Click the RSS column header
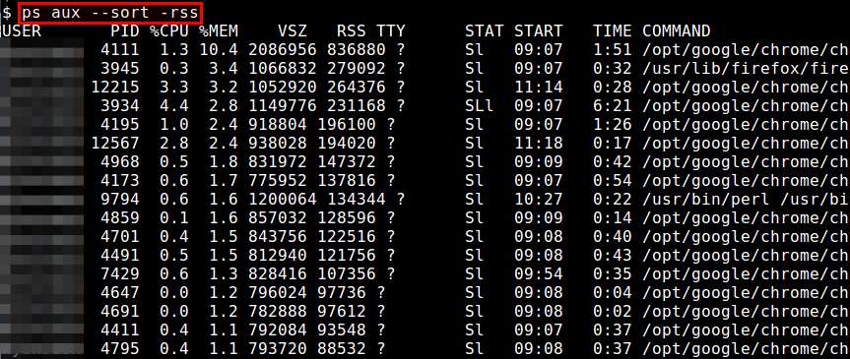The height and width of the screenshot is (359, 850). point(352,30)
